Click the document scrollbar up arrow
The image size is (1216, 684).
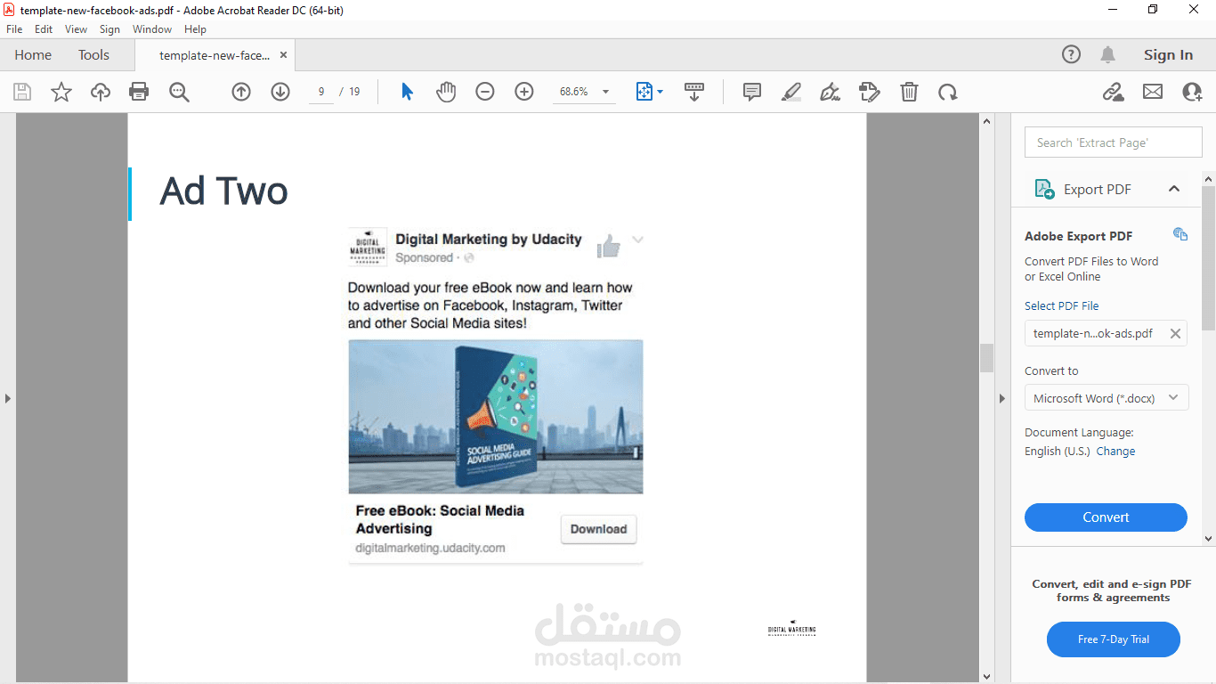986,121
